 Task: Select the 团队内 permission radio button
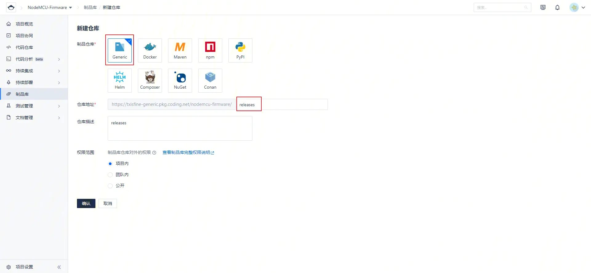click(110, 175)
